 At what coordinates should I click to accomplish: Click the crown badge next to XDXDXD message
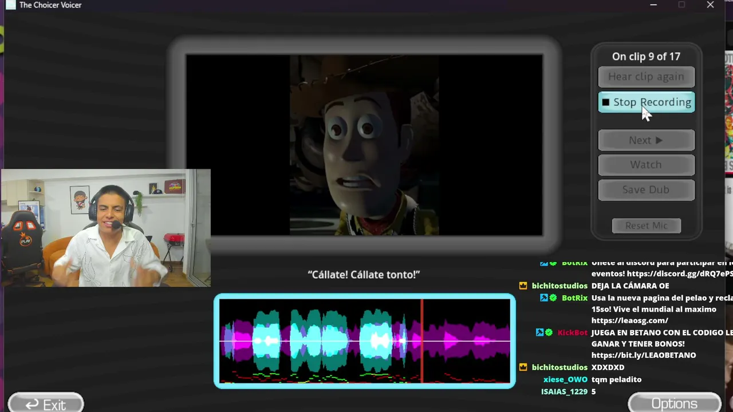[x=523, y=367]
